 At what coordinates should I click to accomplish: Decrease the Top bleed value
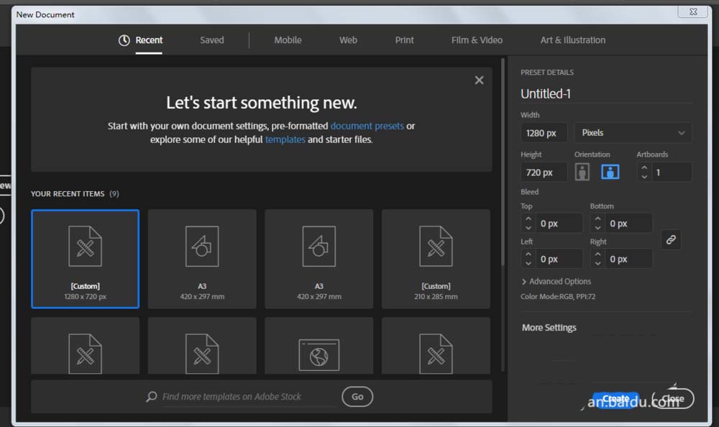(528, 227)
